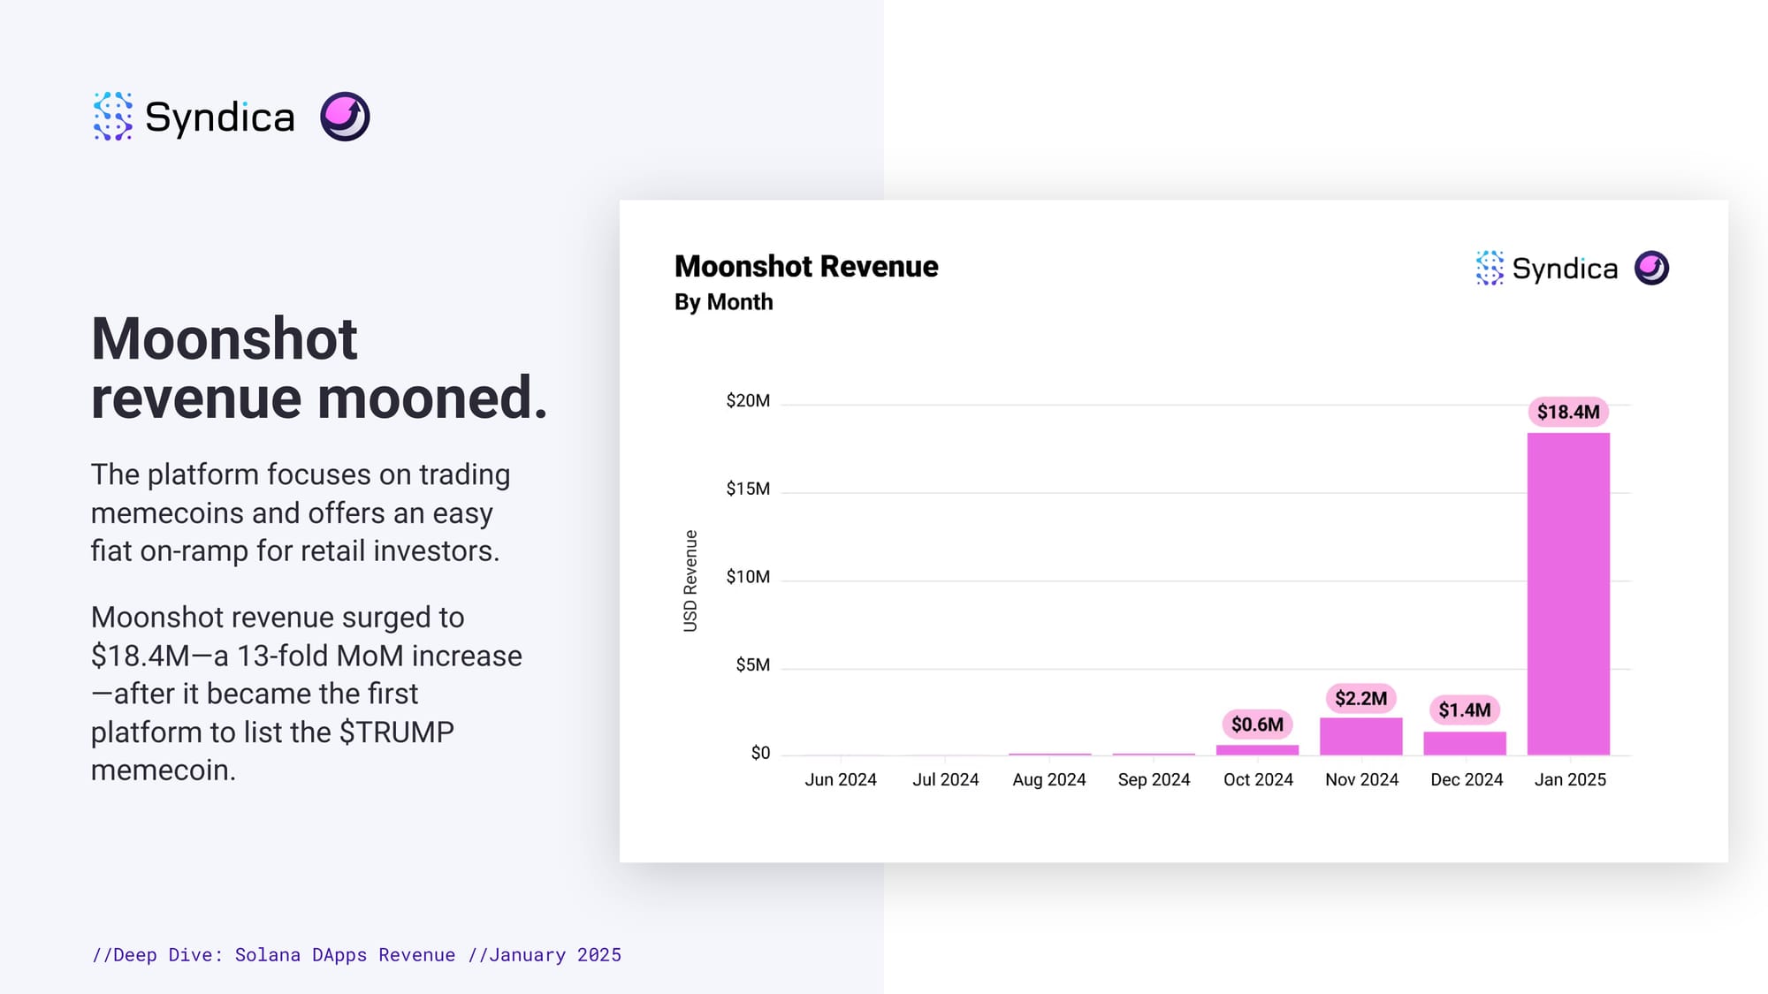Click the Deep Dive footer text

tap(356, 954)
